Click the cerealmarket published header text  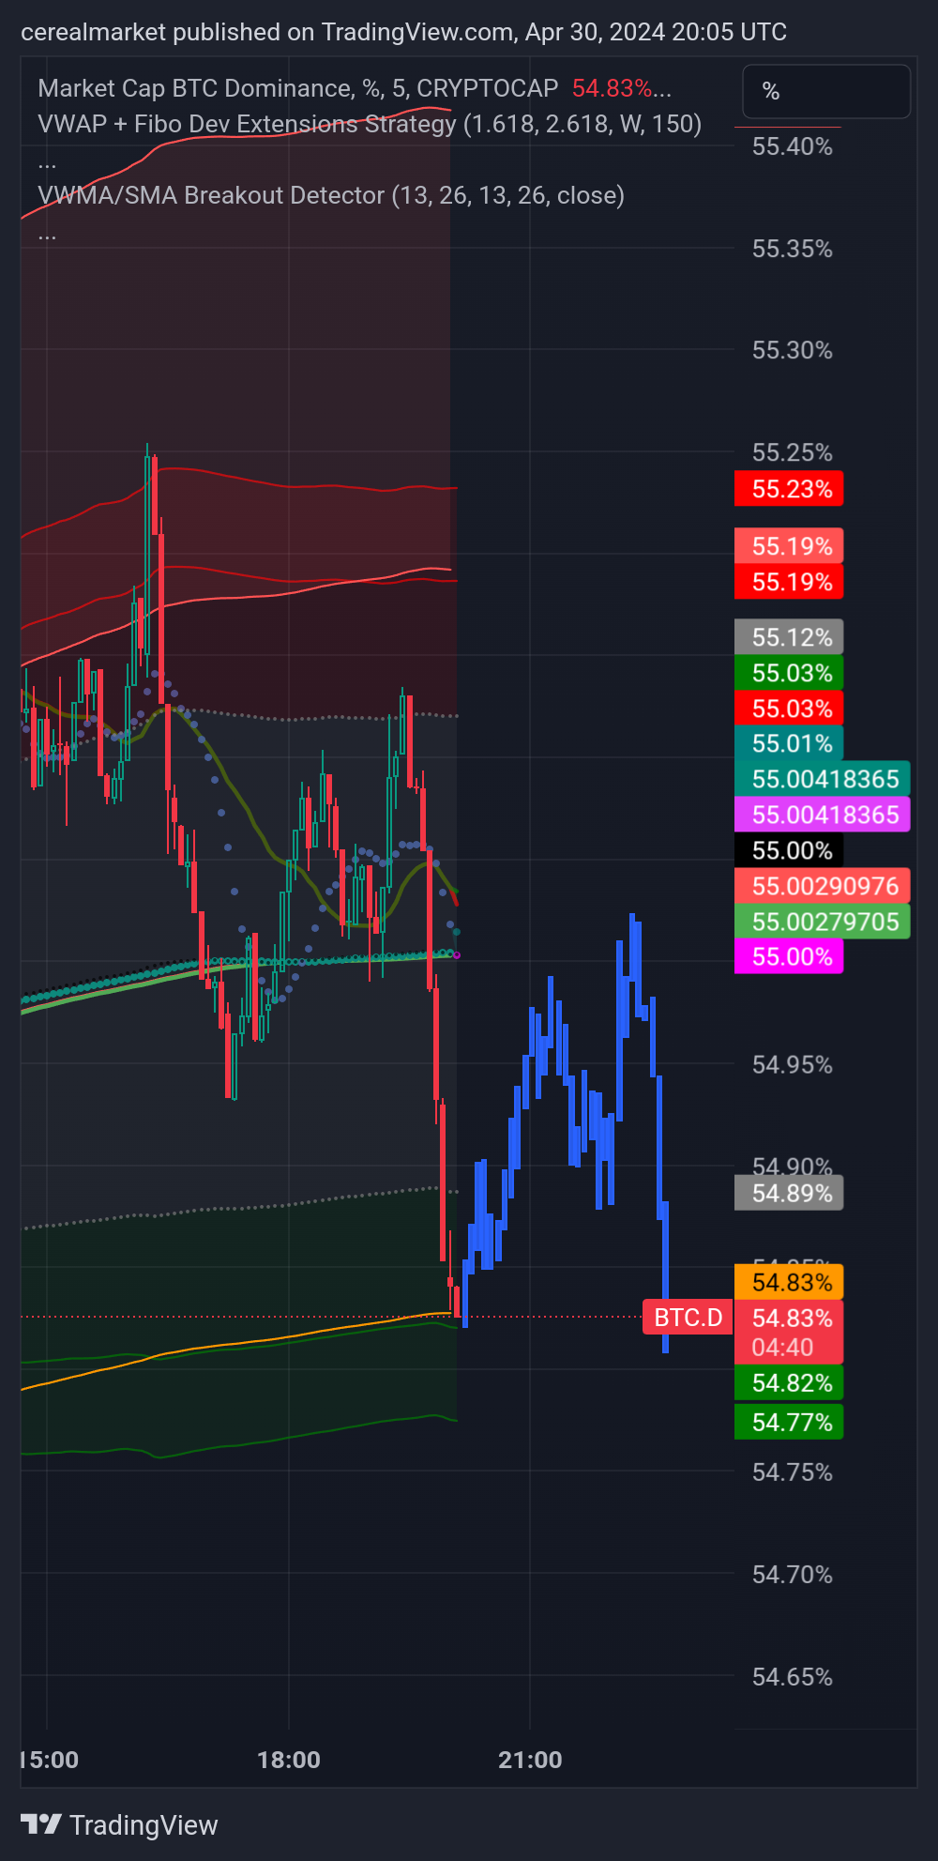[403, 32]
